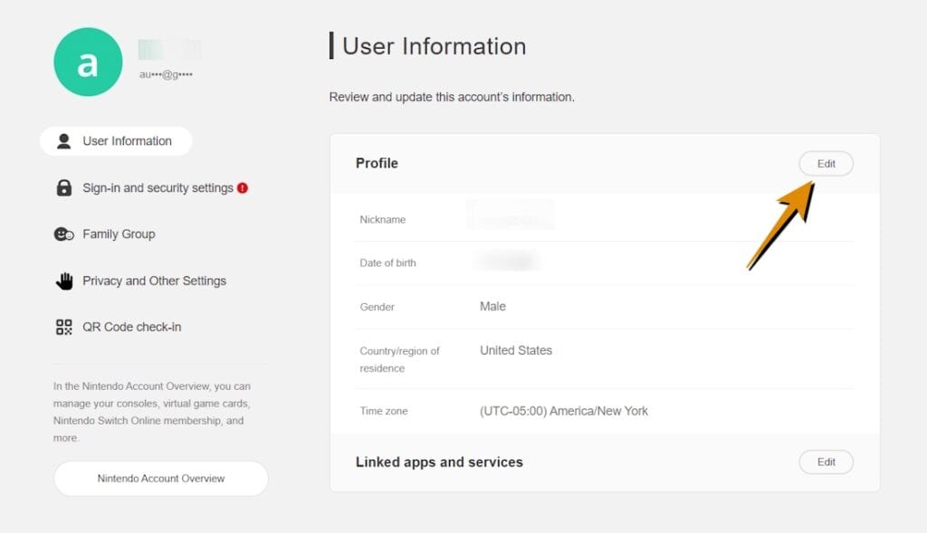Edit the Linked apps and services section
This screenshot has width=927, height=533.
point(826,462)
